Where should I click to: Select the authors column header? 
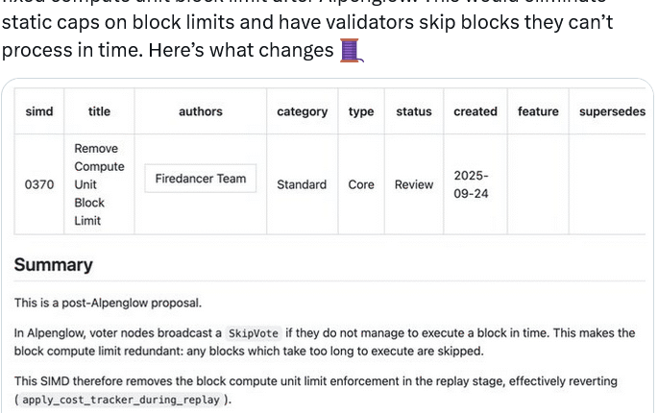[201, 111]
